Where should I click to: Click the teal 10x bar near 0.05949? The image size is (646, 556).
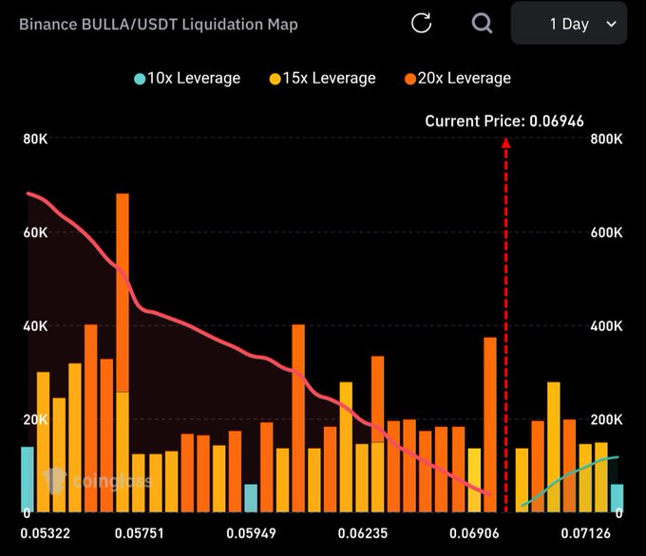[x=251, y=498]
